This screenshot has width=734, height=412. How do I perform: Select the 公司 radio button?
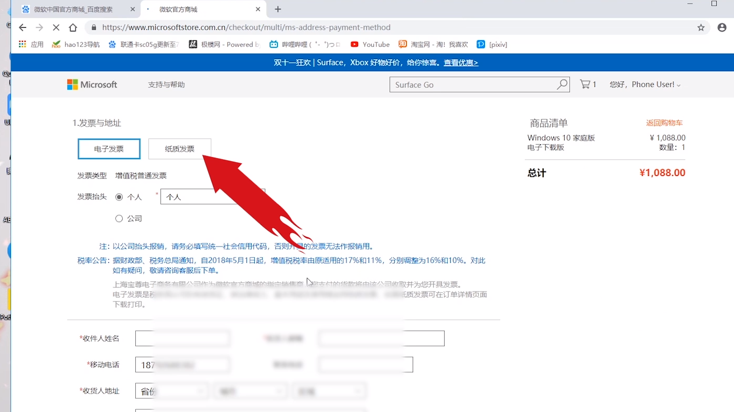[119, 218]
